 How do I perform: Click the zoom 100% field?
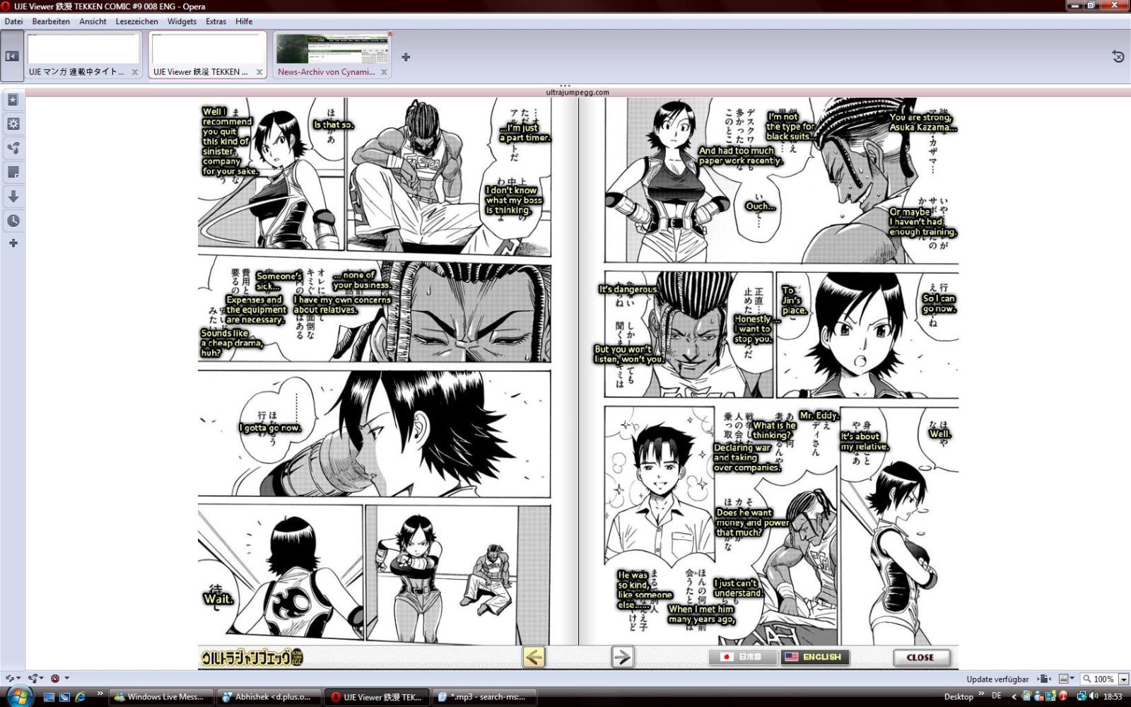coord(1099,679)
